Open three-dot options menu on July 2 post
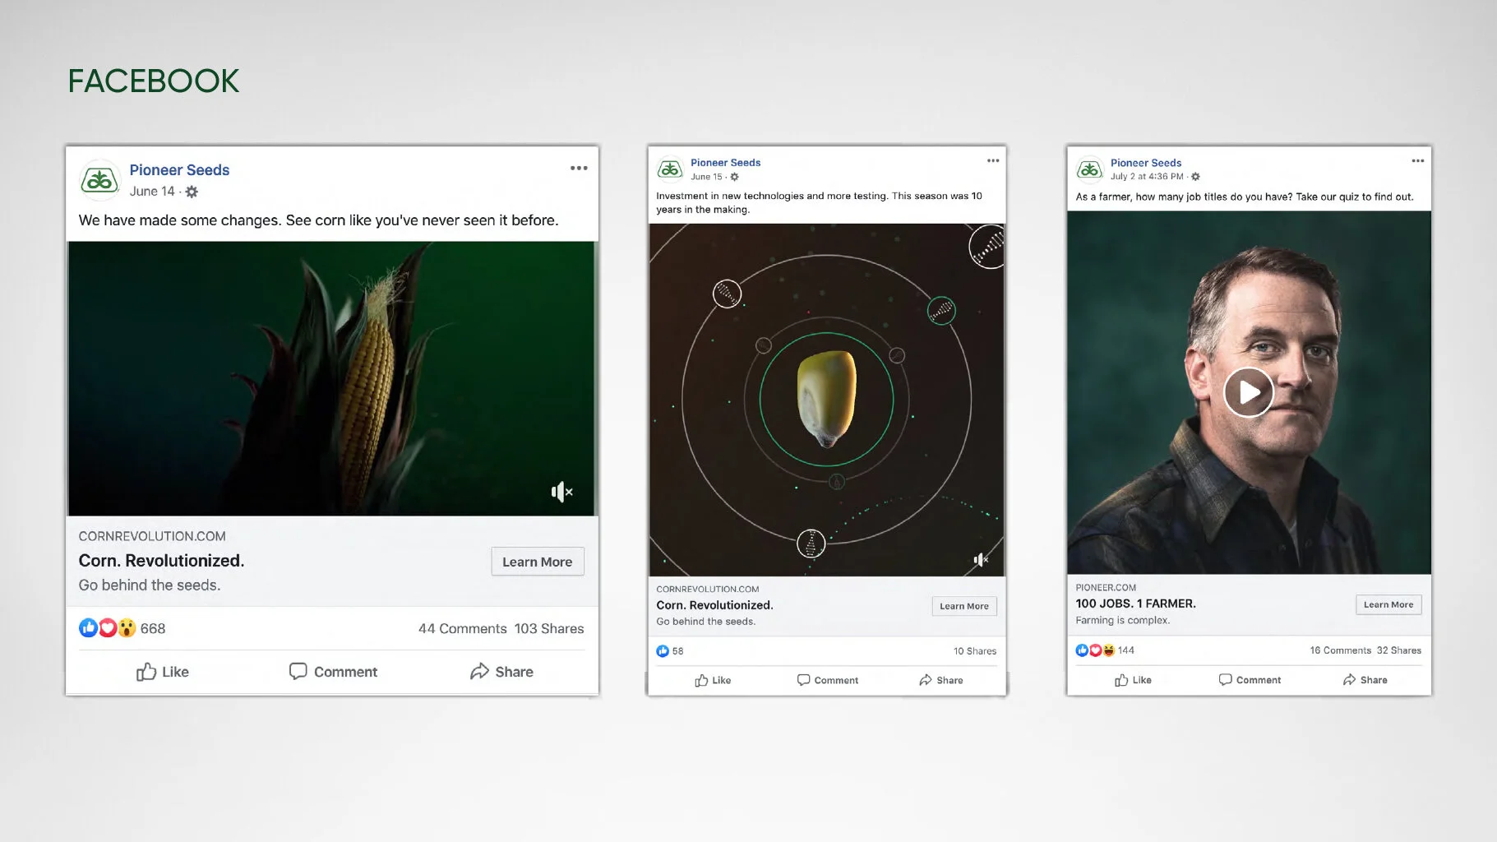 (x=1418, y=160)
